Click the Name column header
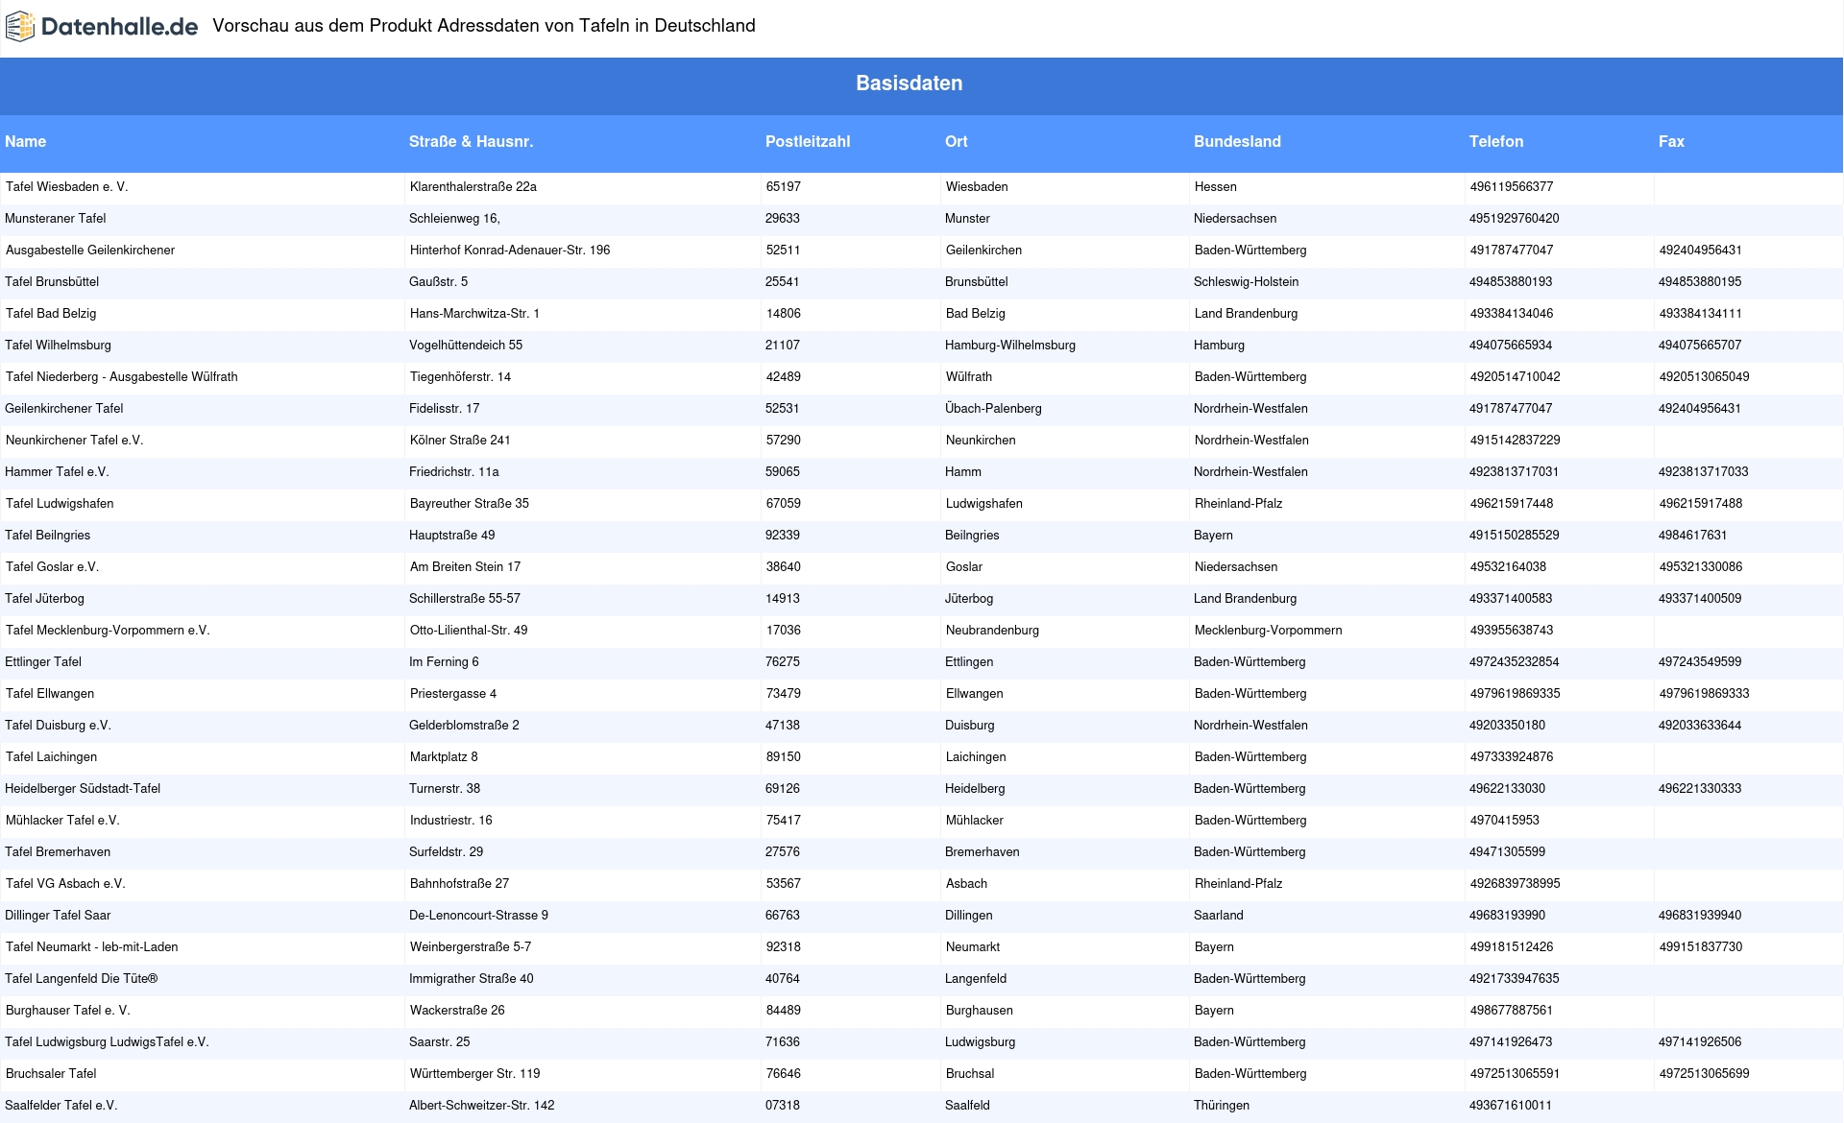 click(25, 142)
